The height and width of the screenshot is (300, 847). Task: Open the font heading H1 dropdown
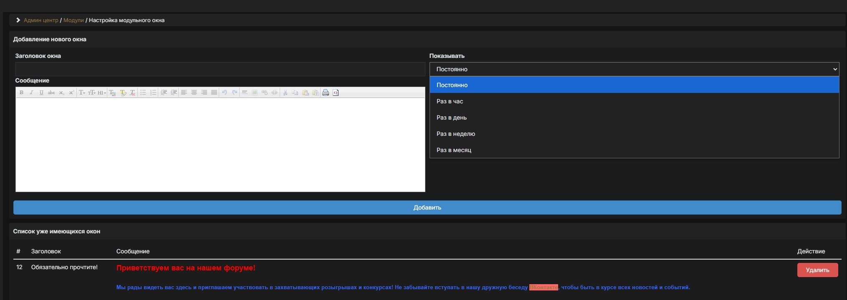[102, 92]
